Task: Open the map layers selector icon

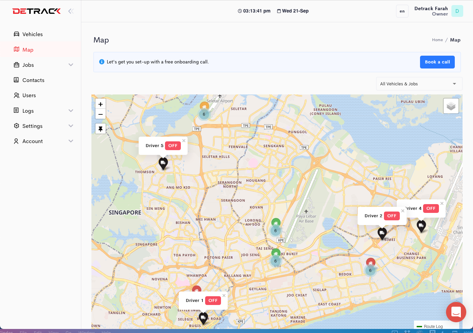Action: (451, 106)
